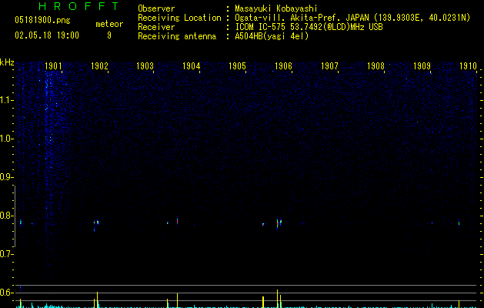Screen dimensions: 484x308
Task: Click the 1903 time marker
Action: click(x=145, y=66)
